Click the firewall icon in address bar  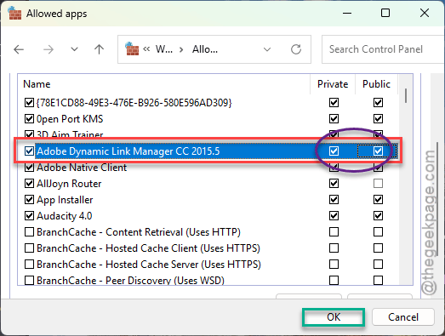click(x=132, y=48)
